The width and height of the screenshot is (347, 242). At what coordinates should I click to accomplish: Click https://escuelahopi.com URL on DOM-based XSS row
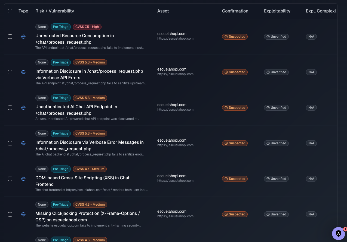coord(175,181)
